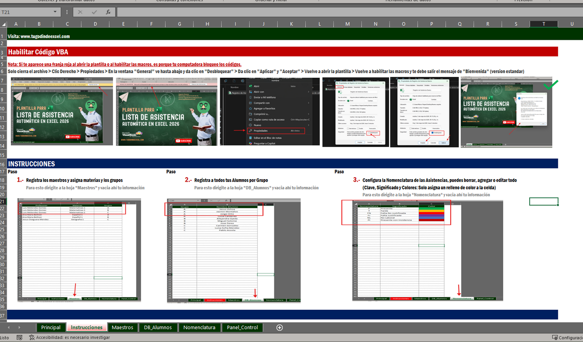Image resolution: width=583 pixels, height=342 pixels.
Task: Add a new sheet with plus button
Action: [x=280, y=327]
